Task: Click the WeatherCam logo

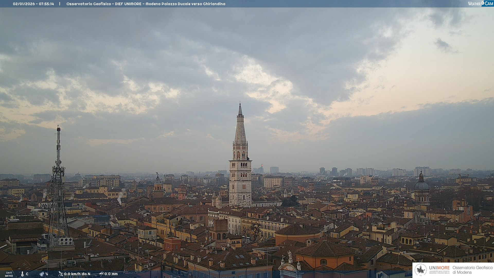Action: 480,3
